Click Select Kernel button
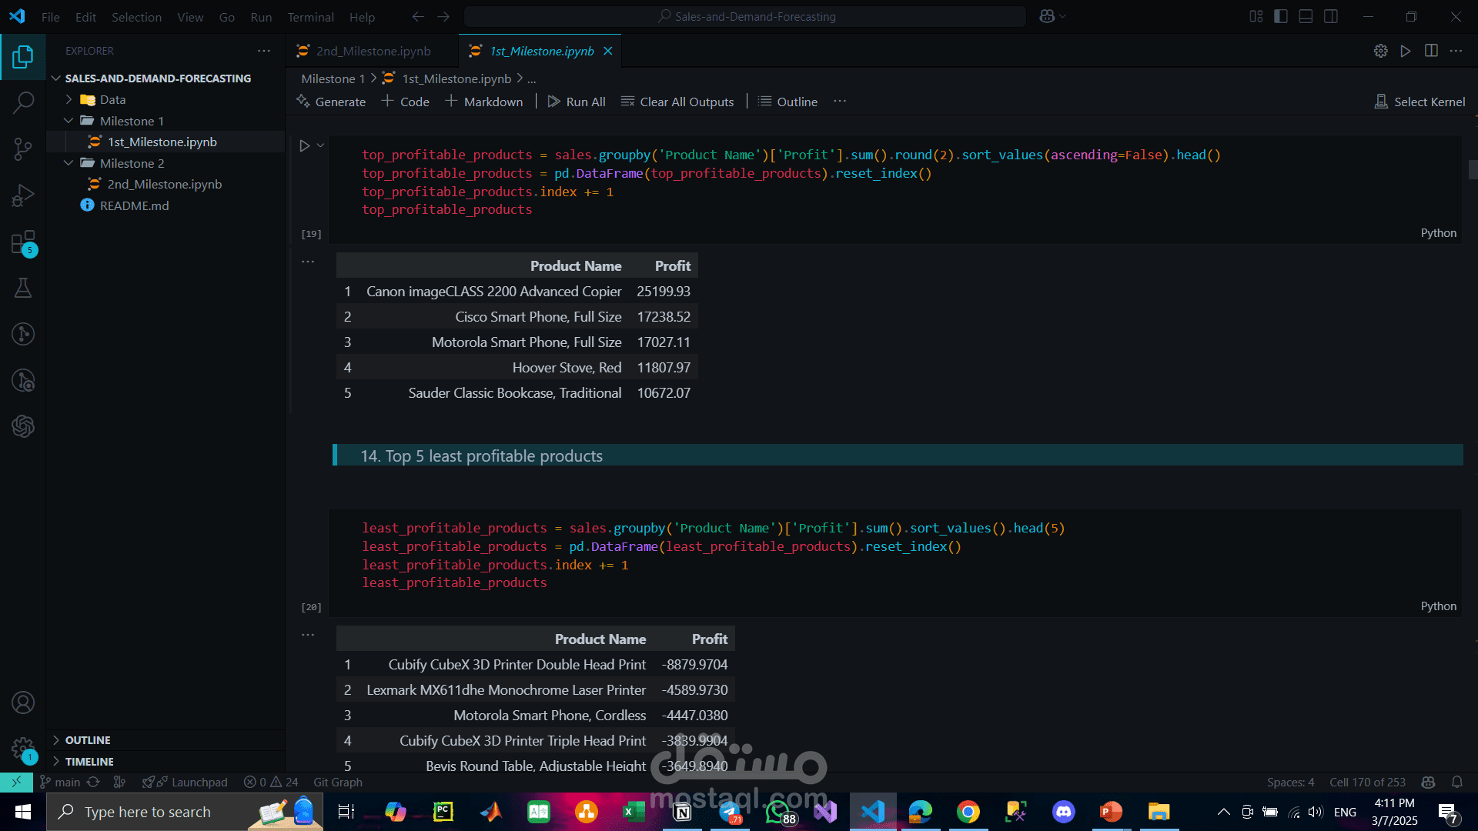 (1419, 102)
